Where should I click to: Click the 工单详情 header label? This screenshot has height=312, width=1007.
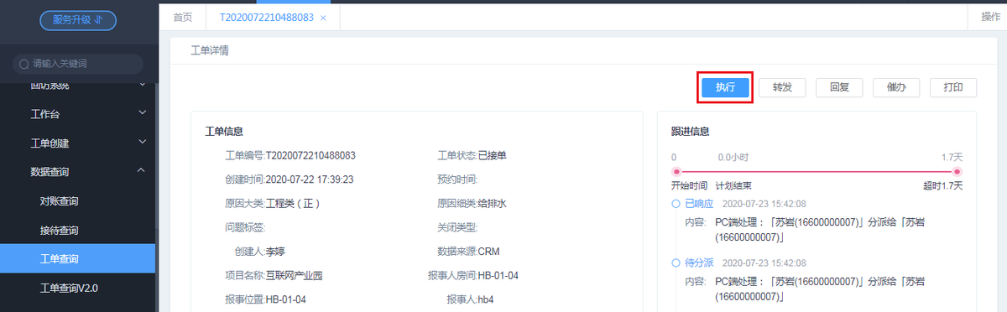[x=210, y=50]
